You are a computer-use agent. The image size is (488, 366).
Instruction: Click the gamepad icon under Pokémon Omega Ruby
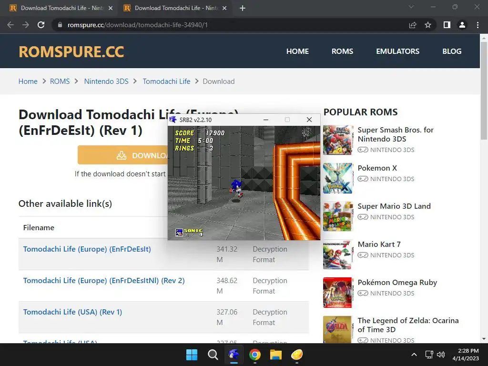pos(363,293)
